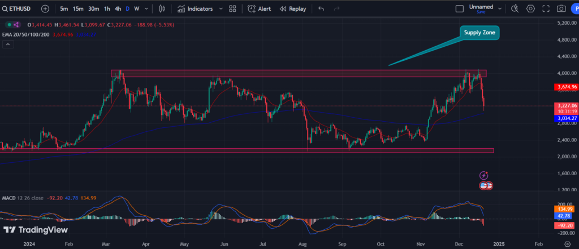Click the MACD 12 26 close legend
The height and width of the screenshot is (249, 579).
[x=23, y=198]
